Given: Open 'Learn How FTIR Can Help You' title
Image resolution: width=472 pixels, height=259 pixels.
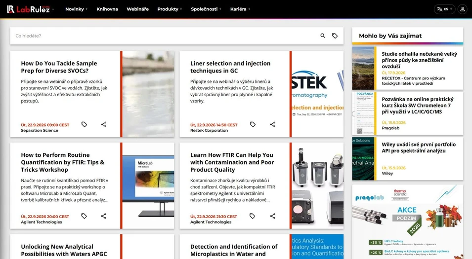Looking at the screenshot, I should tap(232, 162).
